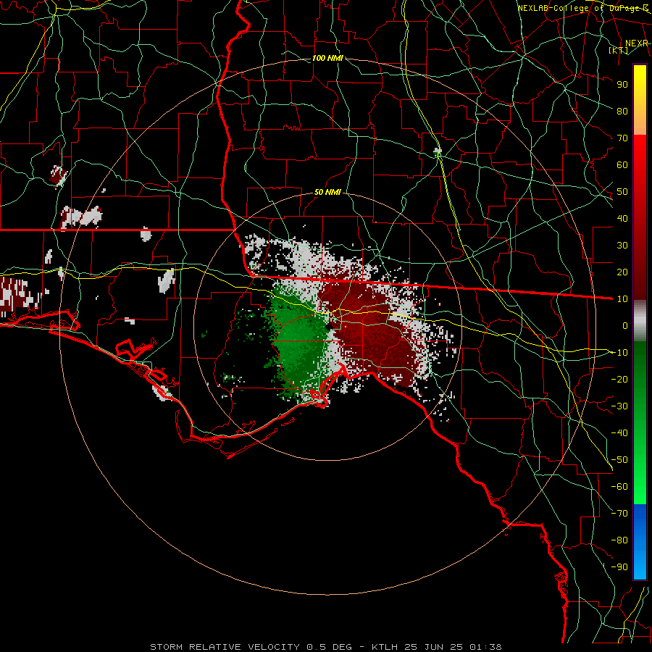Viewport: 652px width, 652px height.
Task: Click the "50 NMI" range ring label
Action: pos(327,192)
